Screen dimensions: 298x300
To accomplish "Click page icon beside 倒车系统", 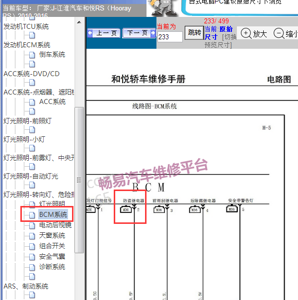I will click(32, 55).
